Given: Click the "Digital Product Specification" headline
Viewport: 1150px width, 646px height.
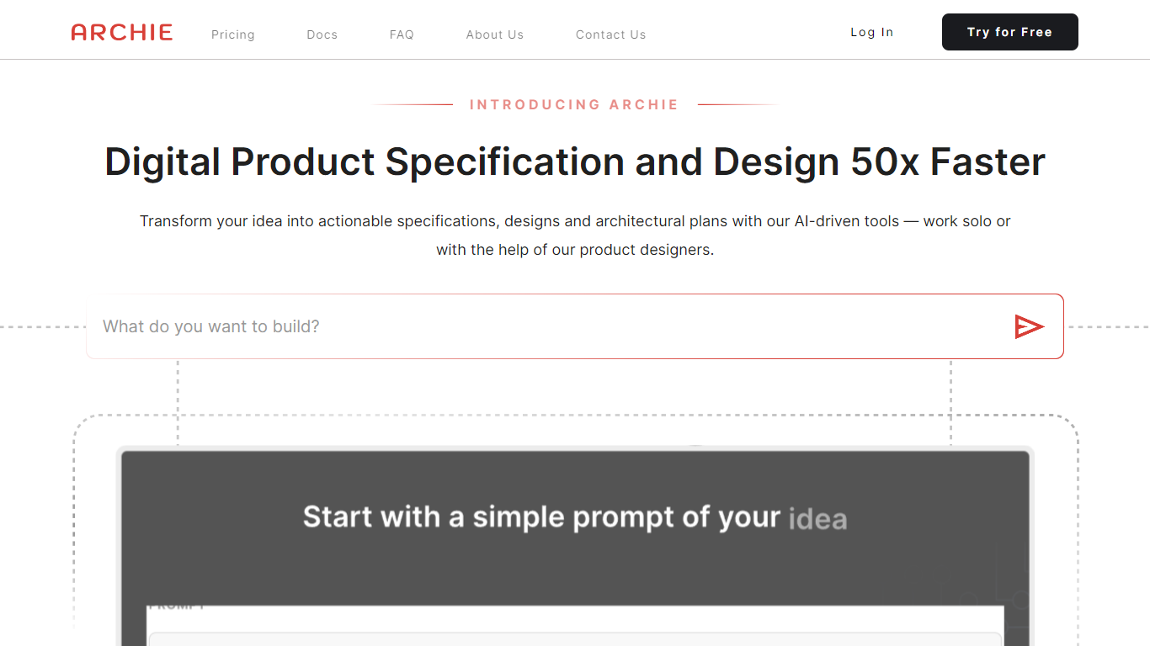Looking at the screenshot, I should [575, 161].
